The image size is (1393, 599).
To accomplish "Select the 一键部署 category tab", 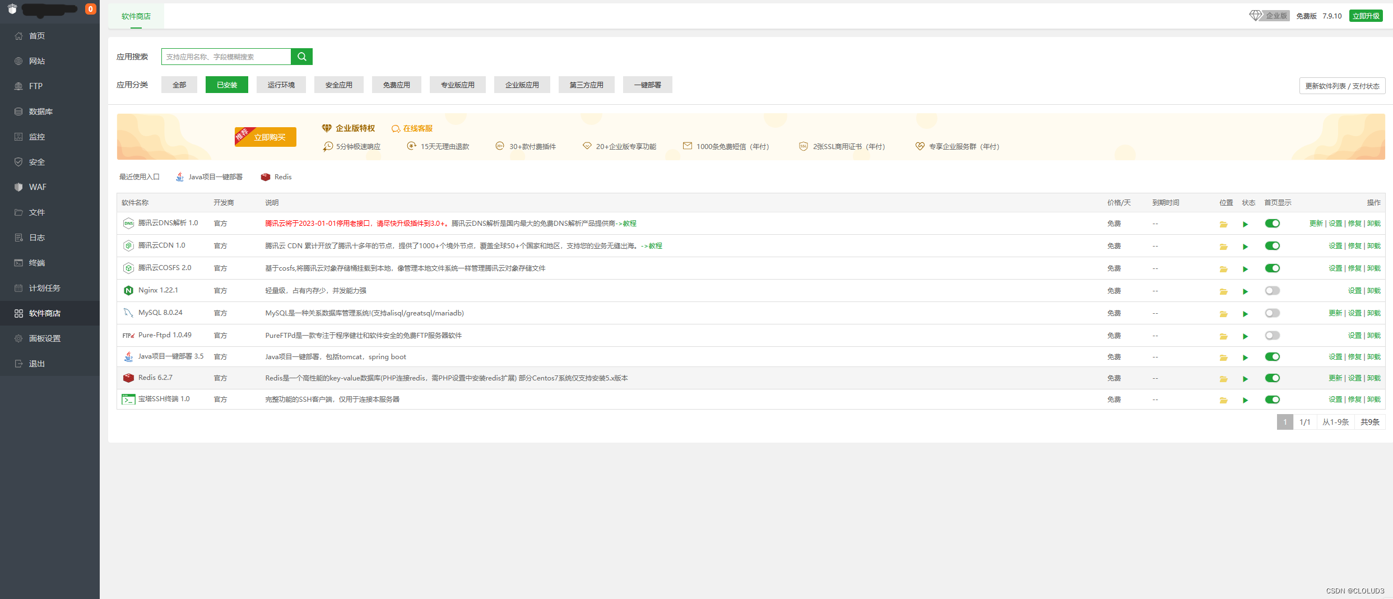I will 648,85.
